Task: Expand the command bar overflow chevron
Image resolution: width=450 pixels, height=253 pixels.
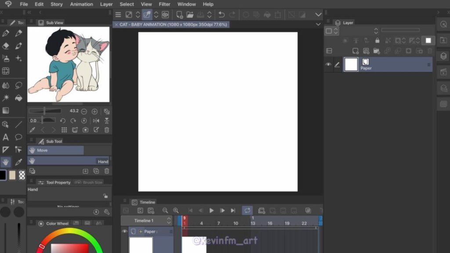Action: pyautogui.click(x=319, y=15)
